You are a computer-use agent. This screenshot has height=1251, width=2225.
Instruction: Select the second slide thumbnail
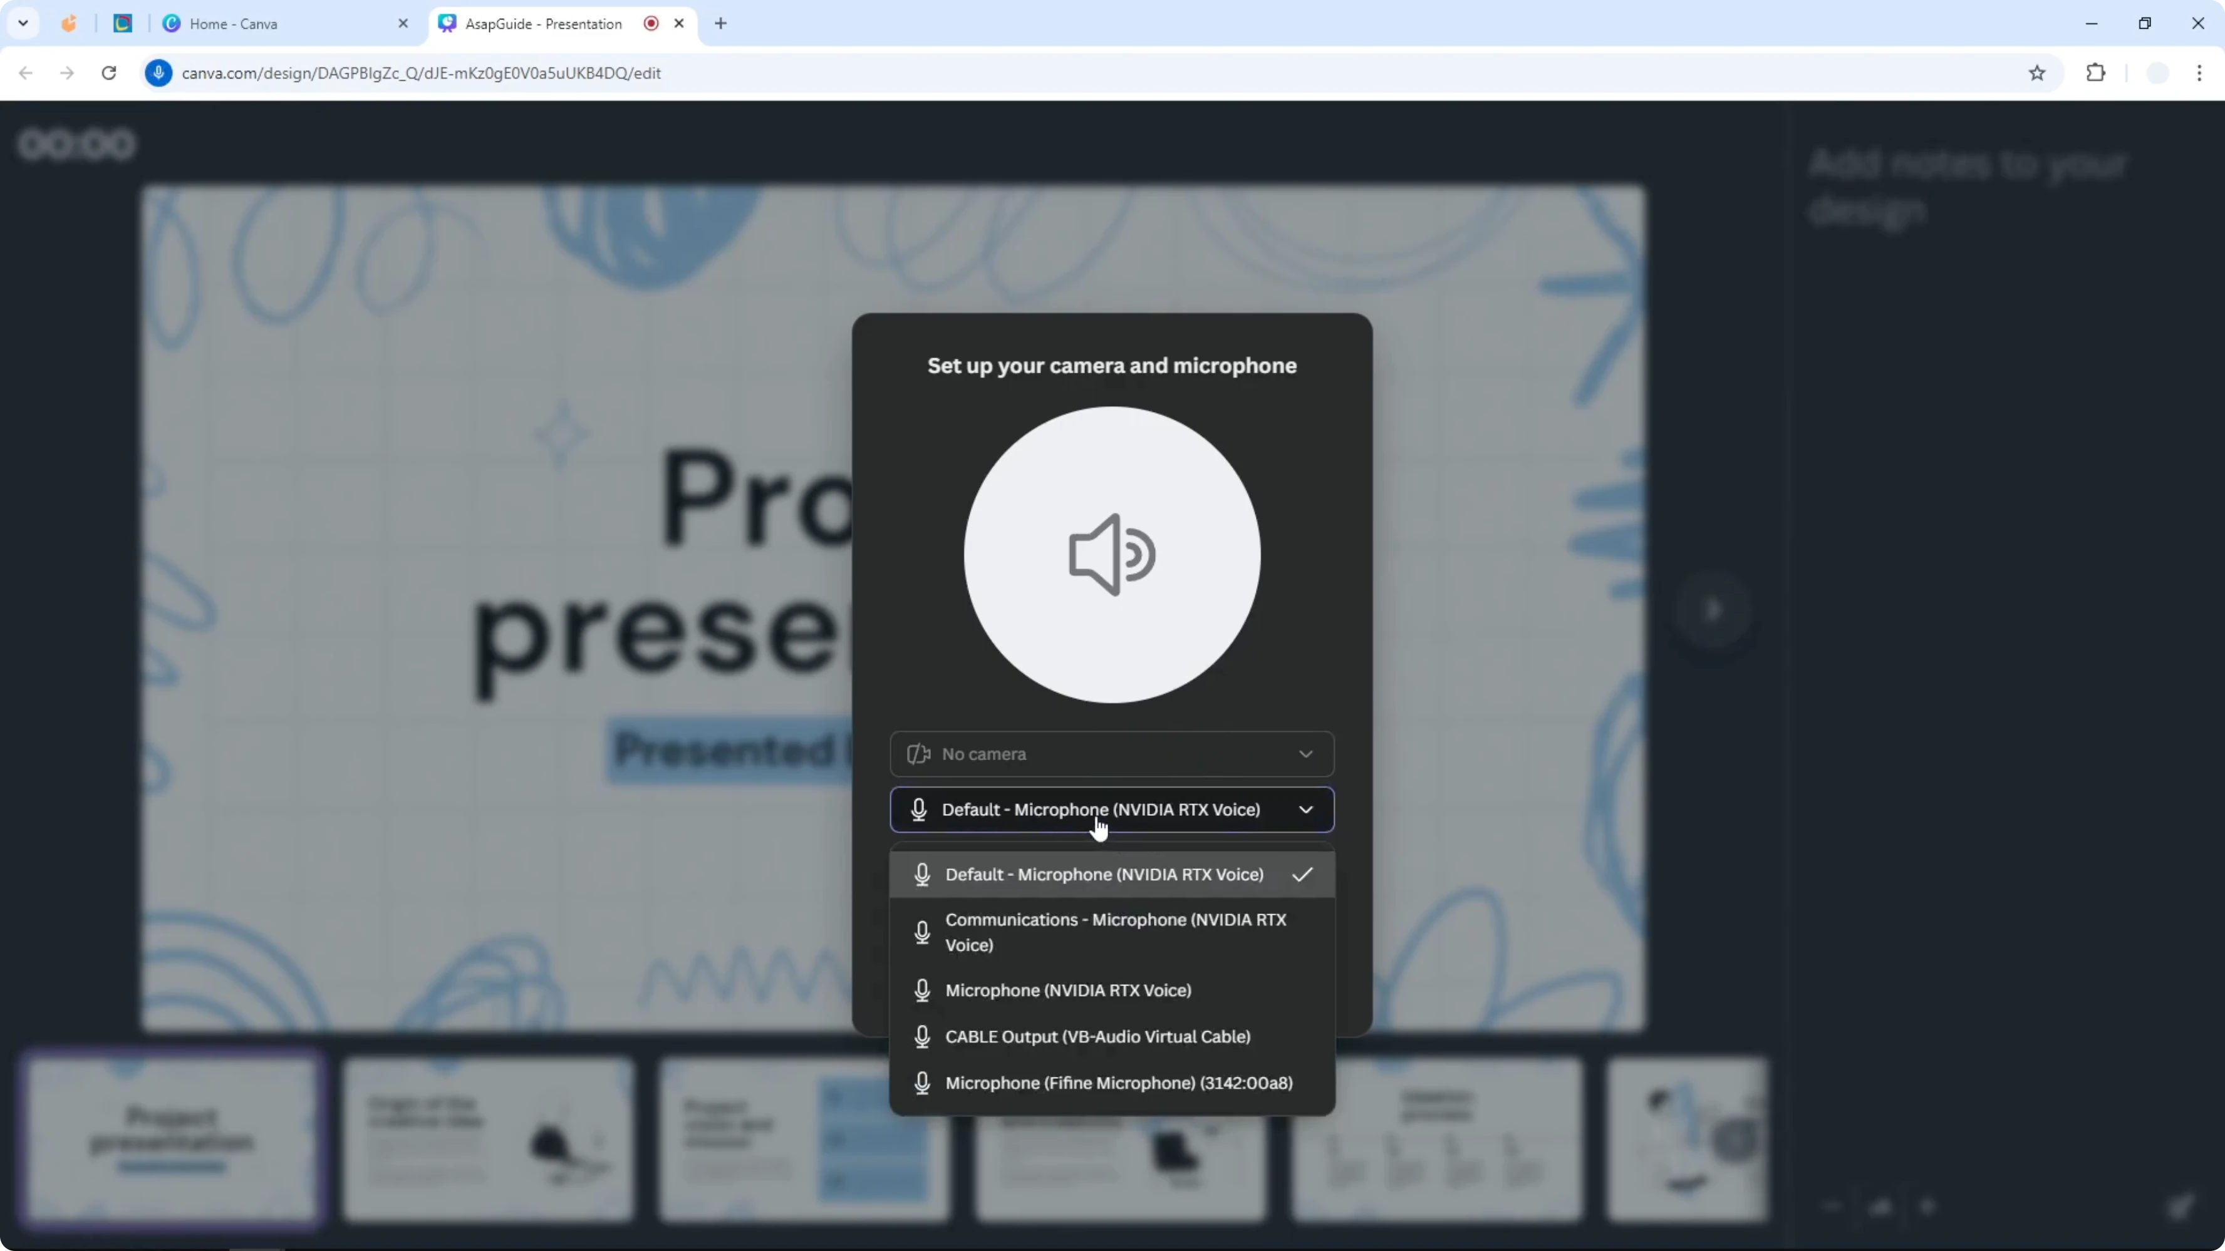click(x=488, y=1140)
